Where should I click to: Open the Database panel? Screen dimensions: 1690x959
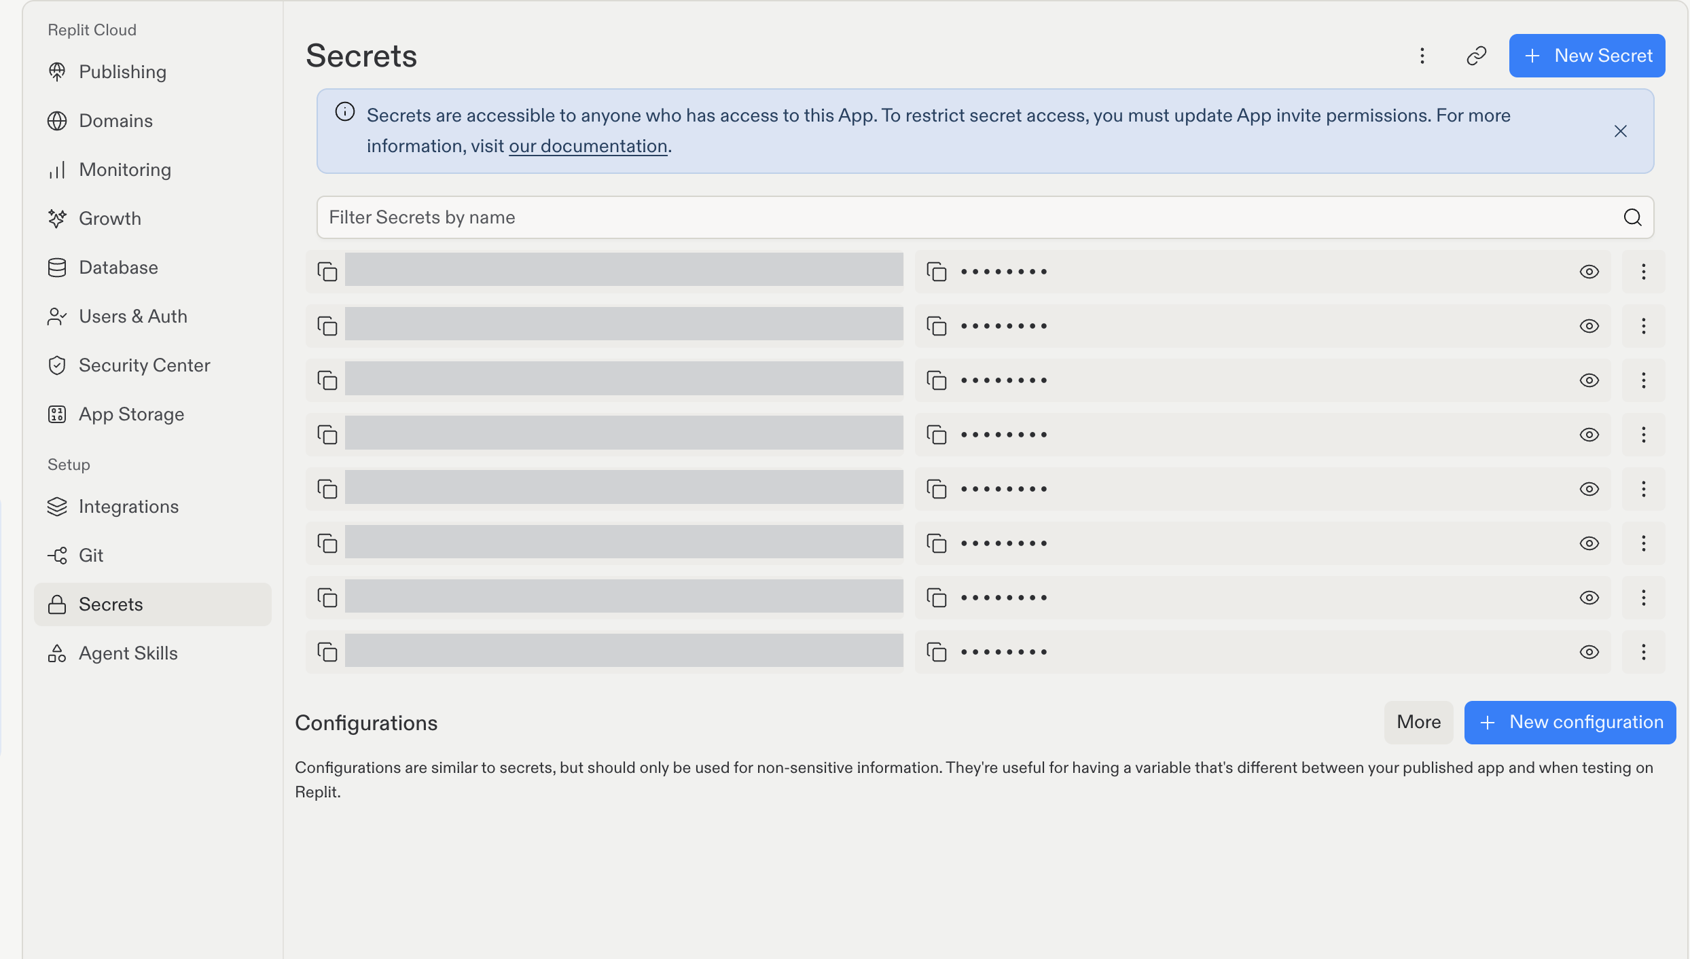[153, 268]
